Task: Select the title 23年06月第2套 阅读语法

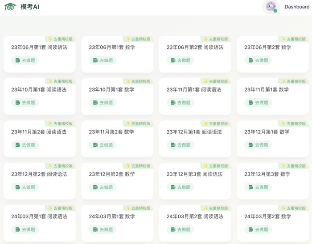Action: click(x=195, y=47)
